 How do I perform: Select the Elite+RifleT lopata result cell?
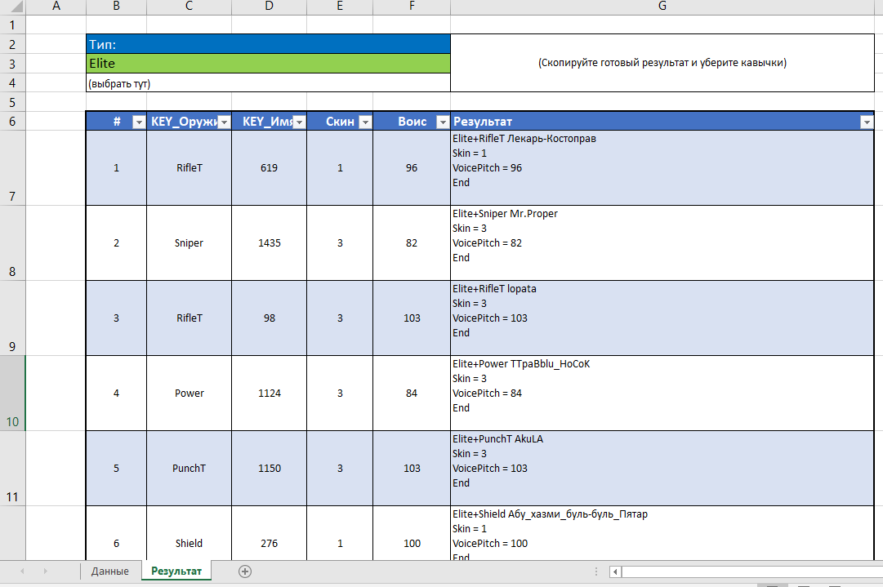(x=662, y=318)
